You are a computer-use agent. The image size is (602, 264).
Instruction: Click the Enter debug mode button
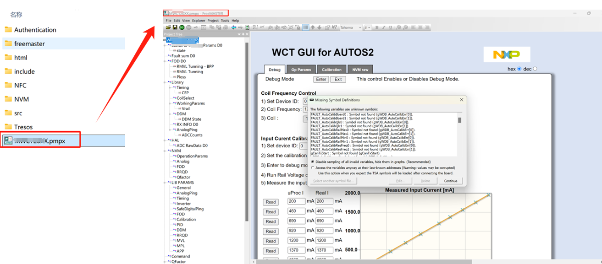pos(321,79)
